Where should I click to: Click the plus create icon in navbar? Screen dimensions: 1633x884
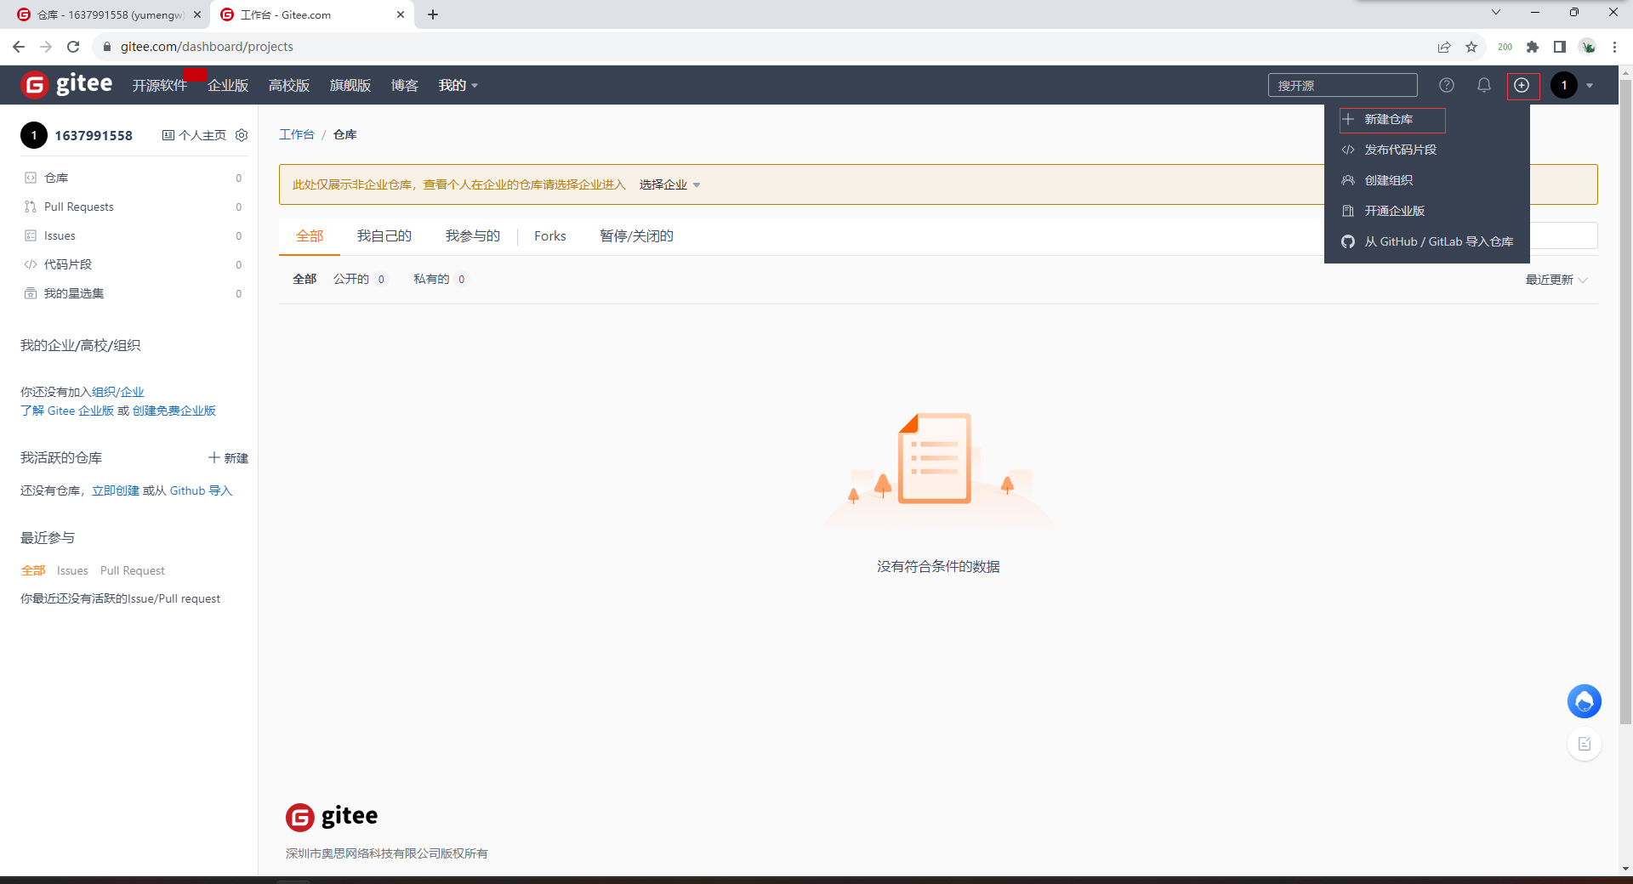click(x=1522, y=85)
